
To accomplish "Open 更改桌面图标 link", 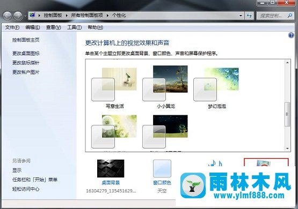I will (26, 54).
